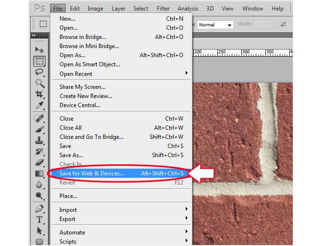This screenshot has height=246, width=334.
Task: Open the Help menu
Action: pyautogui.click(x=277, y=9)
